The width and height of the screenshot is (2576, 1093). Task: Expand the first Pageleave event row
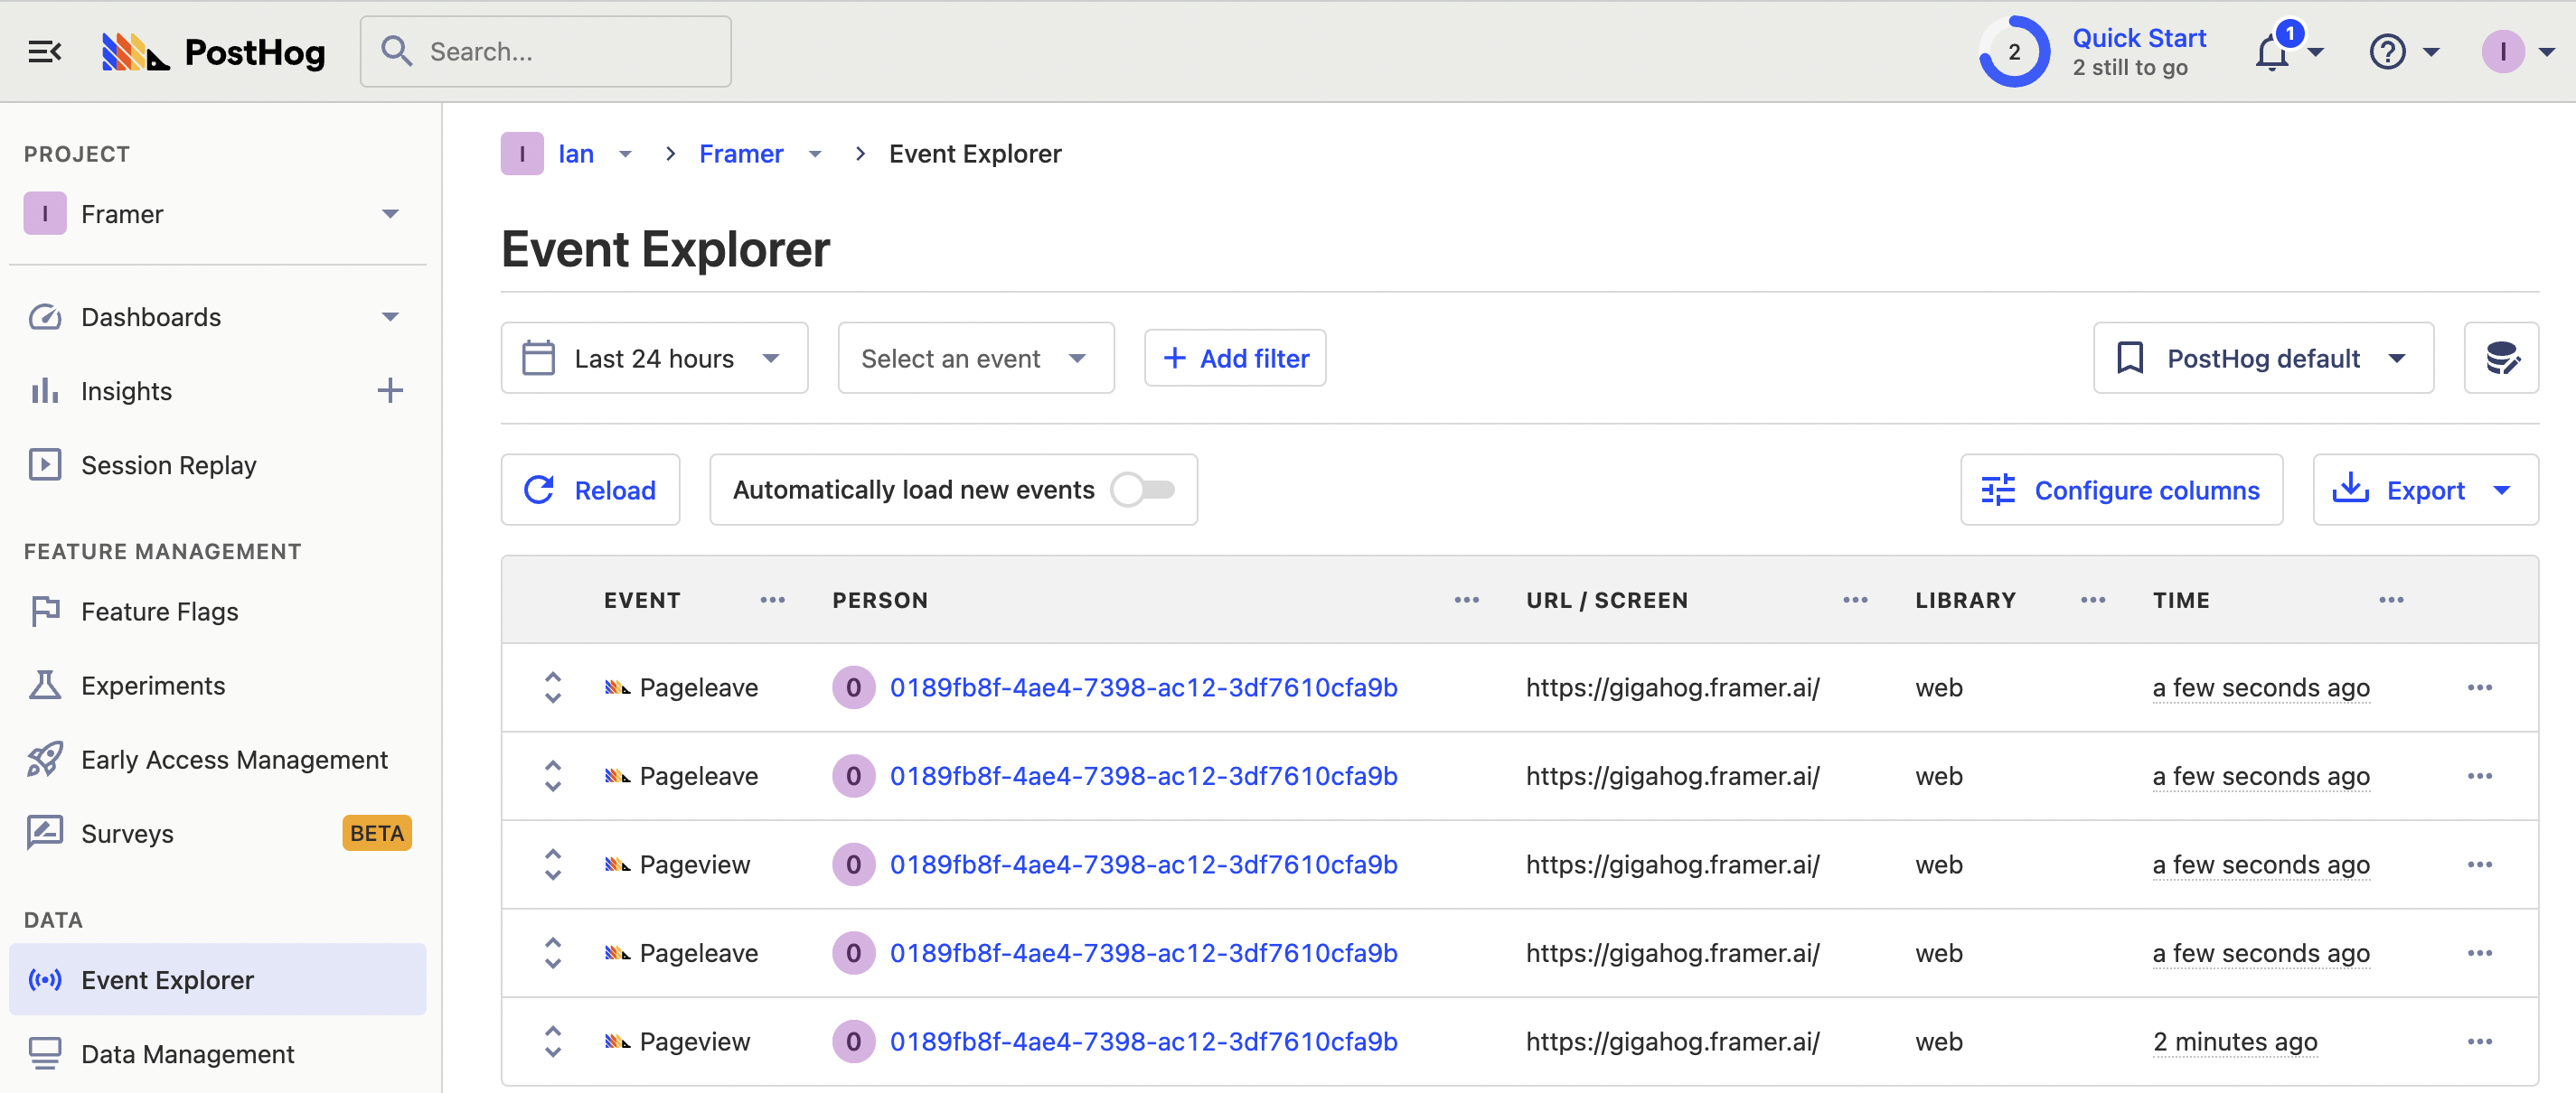click(553, 687)
